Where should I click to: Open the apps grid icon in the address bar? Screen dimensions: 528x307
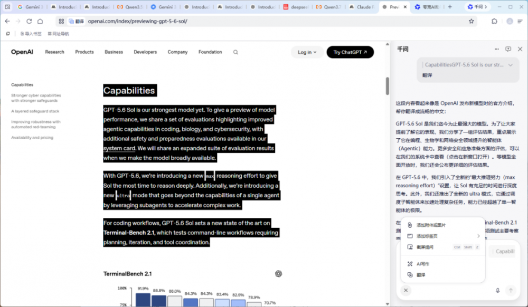tap(61, 21)
